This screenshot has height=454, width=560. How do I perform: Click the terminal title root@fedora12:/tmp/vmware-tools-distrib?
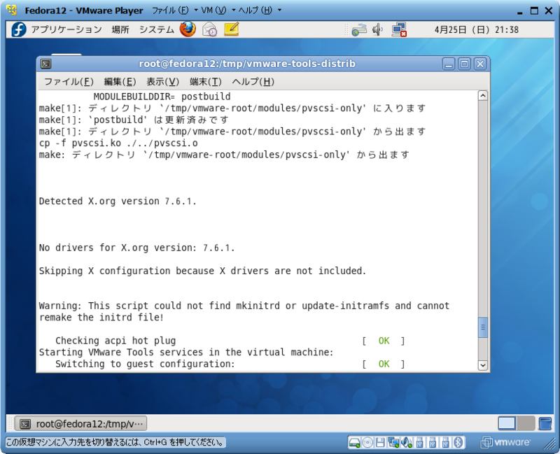(247, 64)
